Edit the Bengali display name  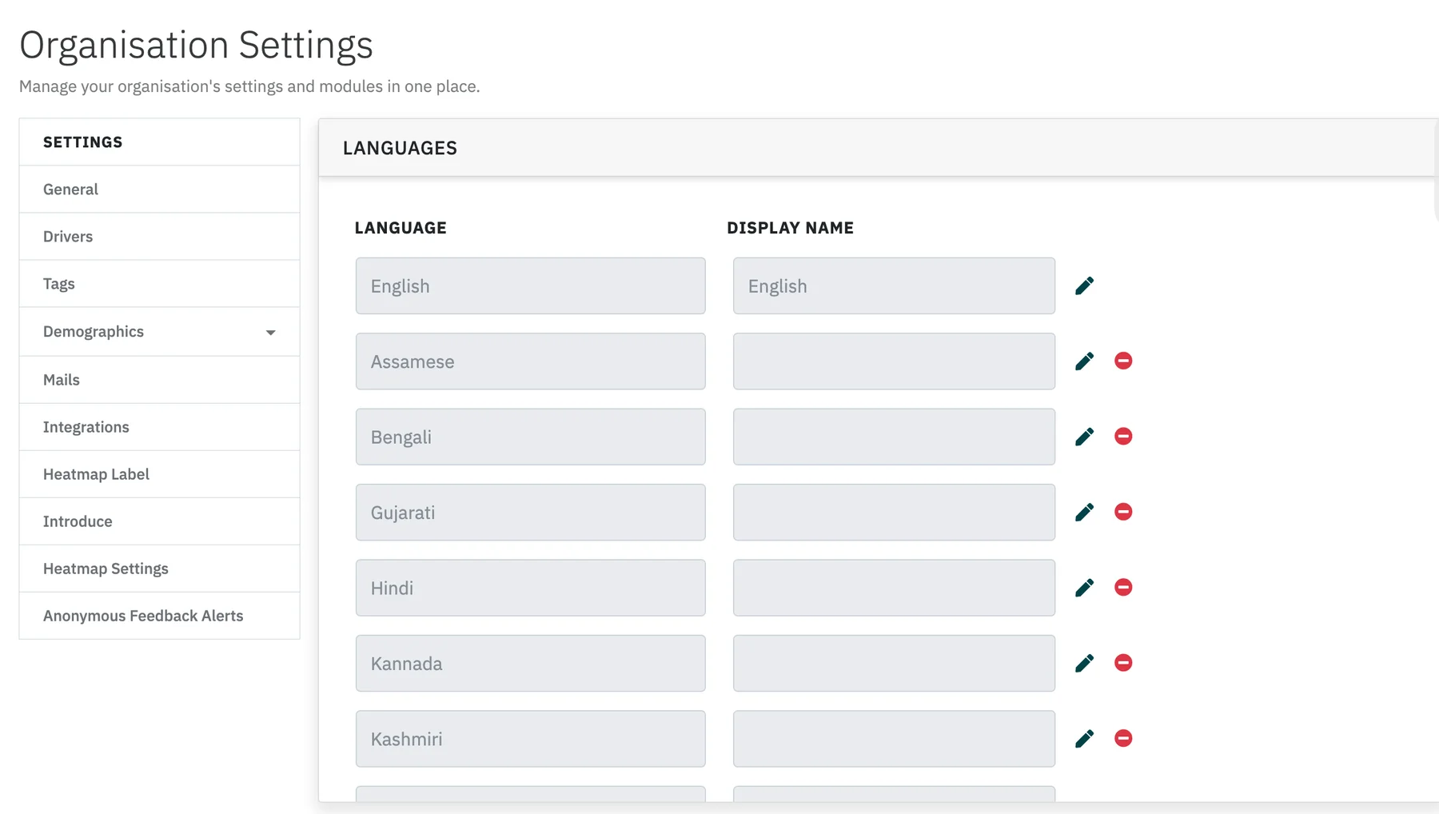click(x=1084, y=437)
